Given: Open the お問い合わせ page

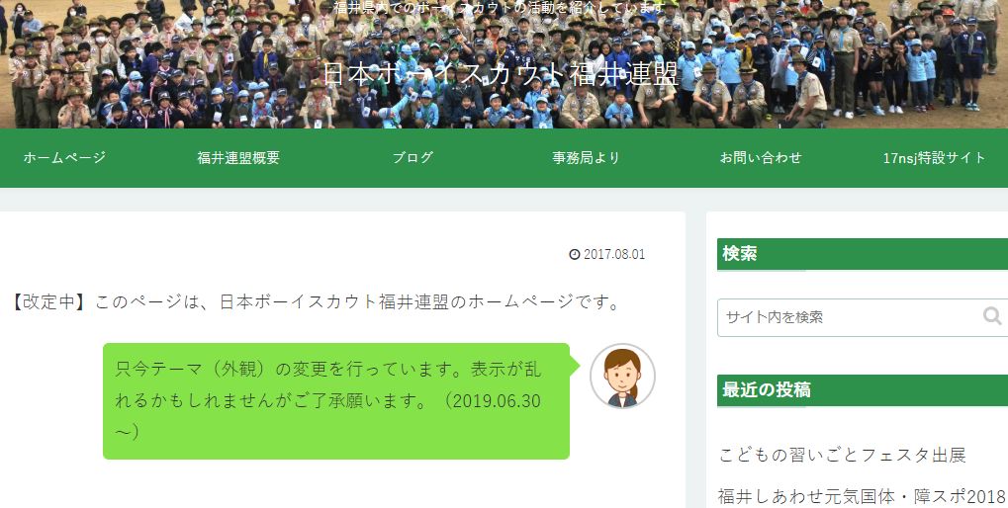Looking at the screenshot, I should pyautogui.click(x=761, y=158).
